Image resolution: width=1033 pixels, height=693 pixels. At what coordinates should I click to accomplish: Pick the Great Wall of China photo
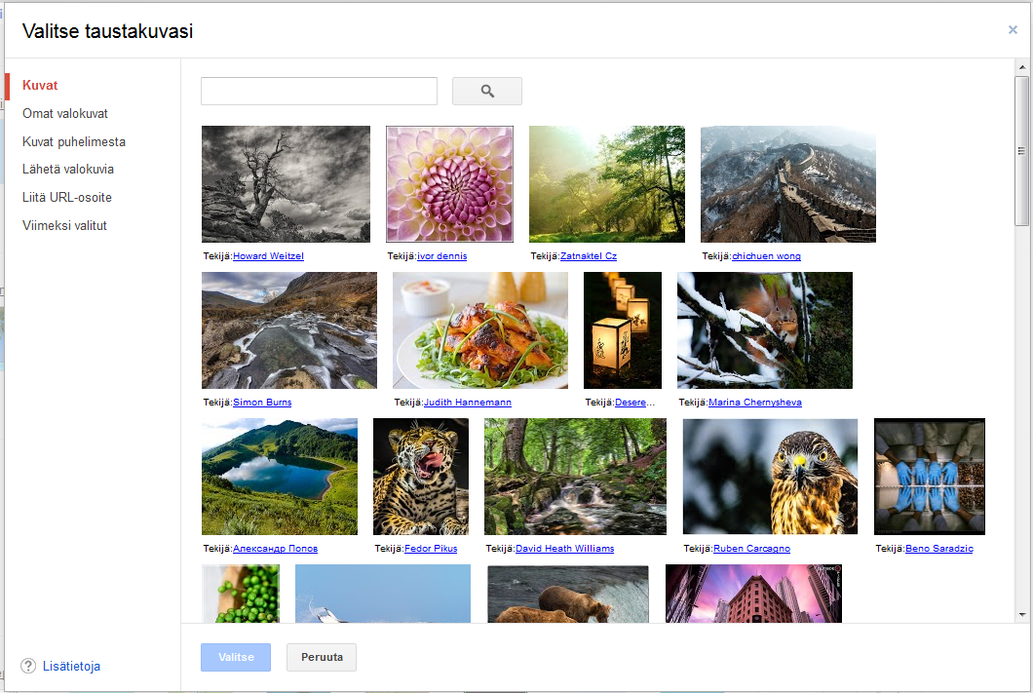[787, 183]
